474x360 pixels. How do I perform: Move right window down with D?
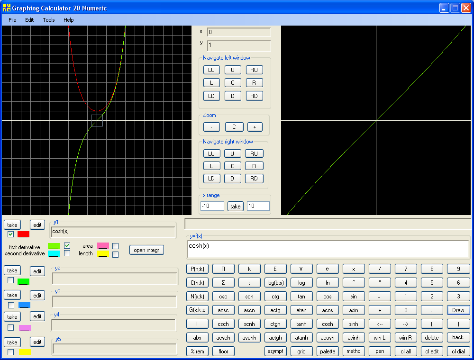(x=232, y=179)
